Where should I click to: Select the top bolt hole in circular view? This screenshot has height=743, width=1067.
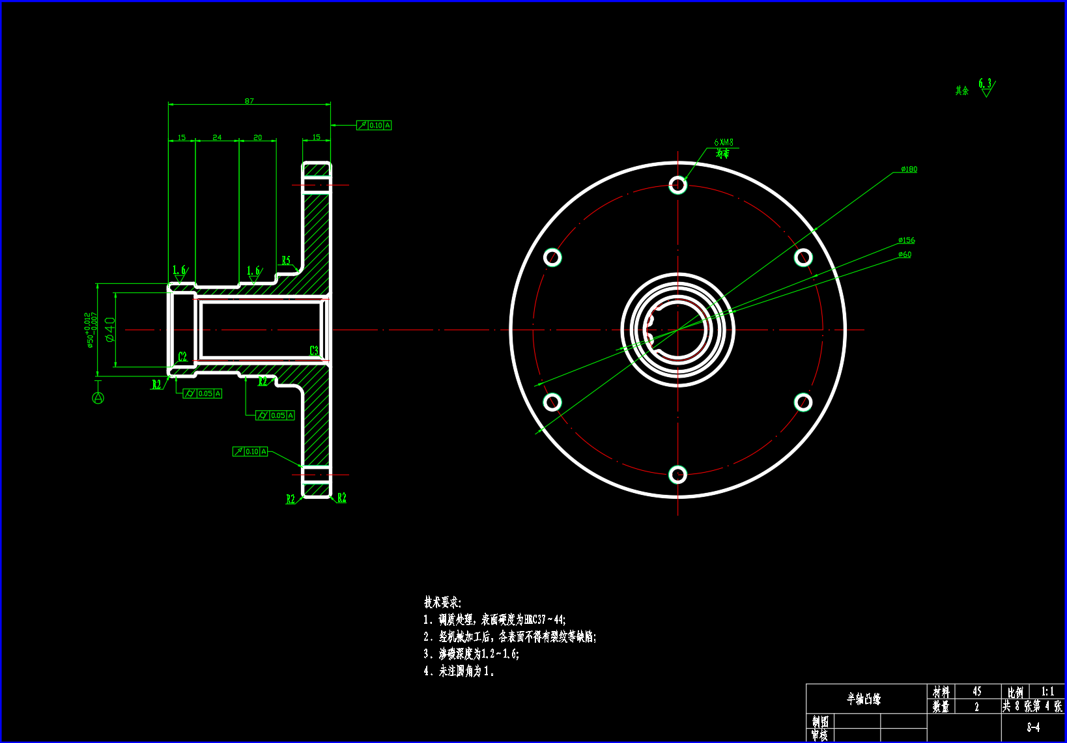[677, 185]
